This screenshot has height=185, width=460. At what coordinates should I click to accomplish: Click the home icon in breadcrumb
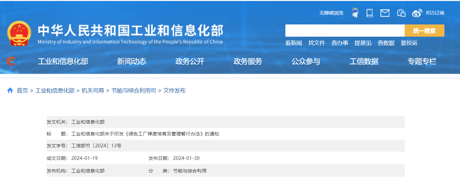point(10,90)
